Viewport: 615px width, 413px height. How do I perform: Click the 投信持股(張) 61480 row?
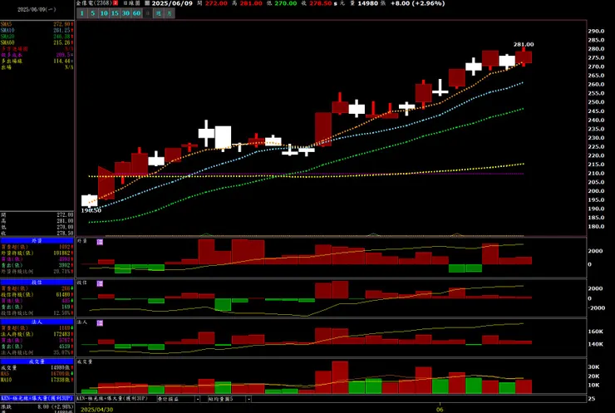click(x=37, y=294)
